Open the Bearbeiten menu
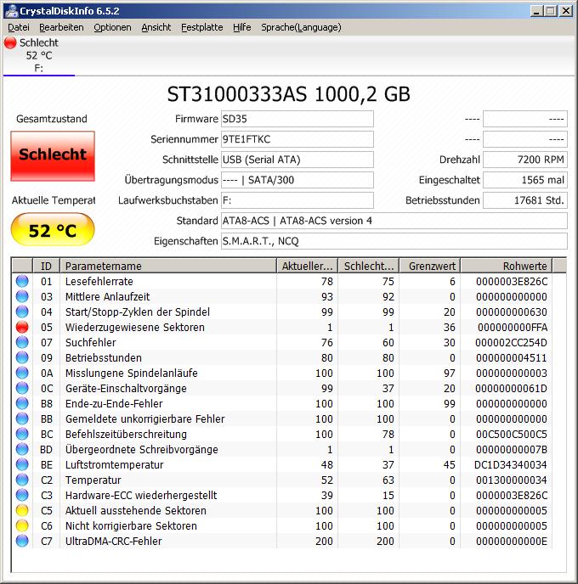Viewport: 578px width, 584px height. click(x=61, y=27)
